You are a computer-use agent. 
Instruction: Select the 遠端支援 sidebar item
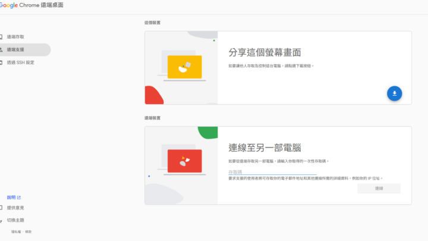24,50
